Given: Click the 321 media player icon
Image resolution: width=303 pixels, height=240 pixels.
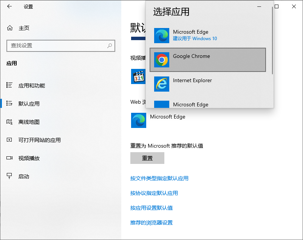Looking at the screenshot, I should [x=138, y=77].
